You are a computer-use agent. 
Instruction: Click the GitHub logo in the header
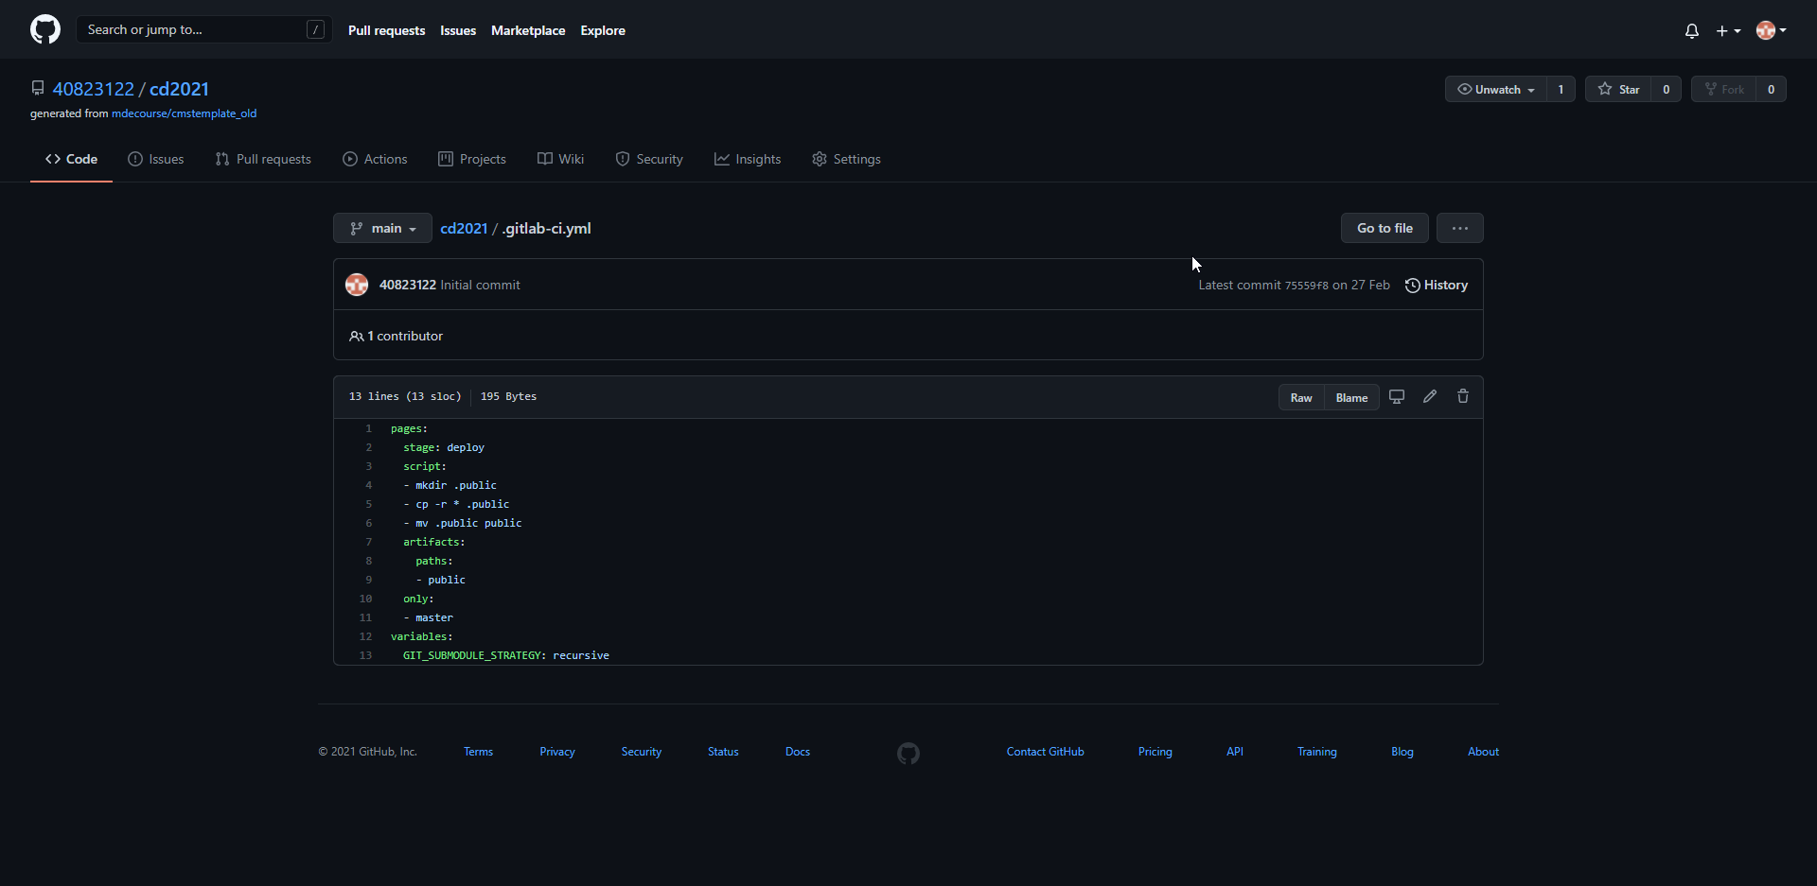45,29
